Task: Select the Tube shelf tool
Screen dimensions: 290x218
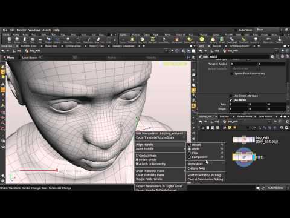Action: tap(25, 39)
